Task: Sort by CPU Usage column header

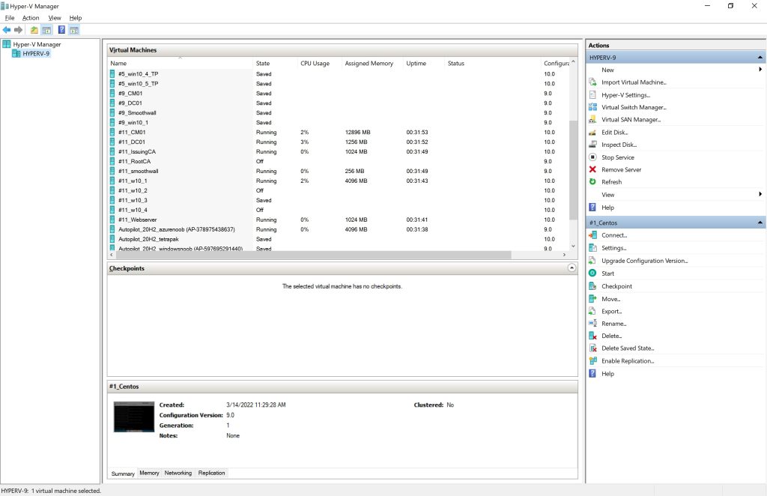Action: pyautogui.click(x=319, y=63)
